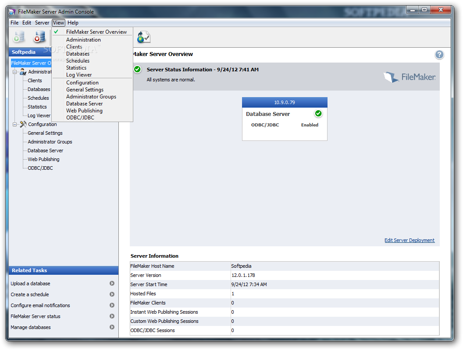The height and width of the screenshot is (350, 463).
Task: Choose Configuration in the View menu
Action: 93,83
